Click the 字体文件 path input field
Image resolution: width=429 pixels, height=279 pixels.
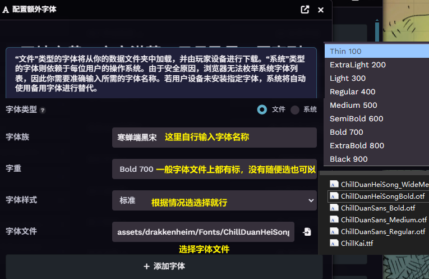203,232
